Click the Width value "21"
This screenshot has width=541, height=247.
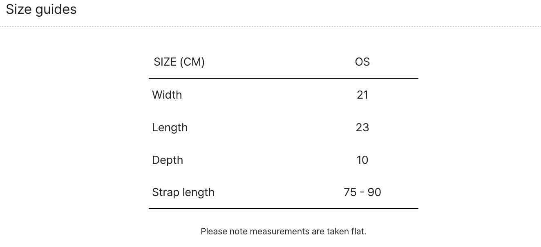tap(362, 95)
